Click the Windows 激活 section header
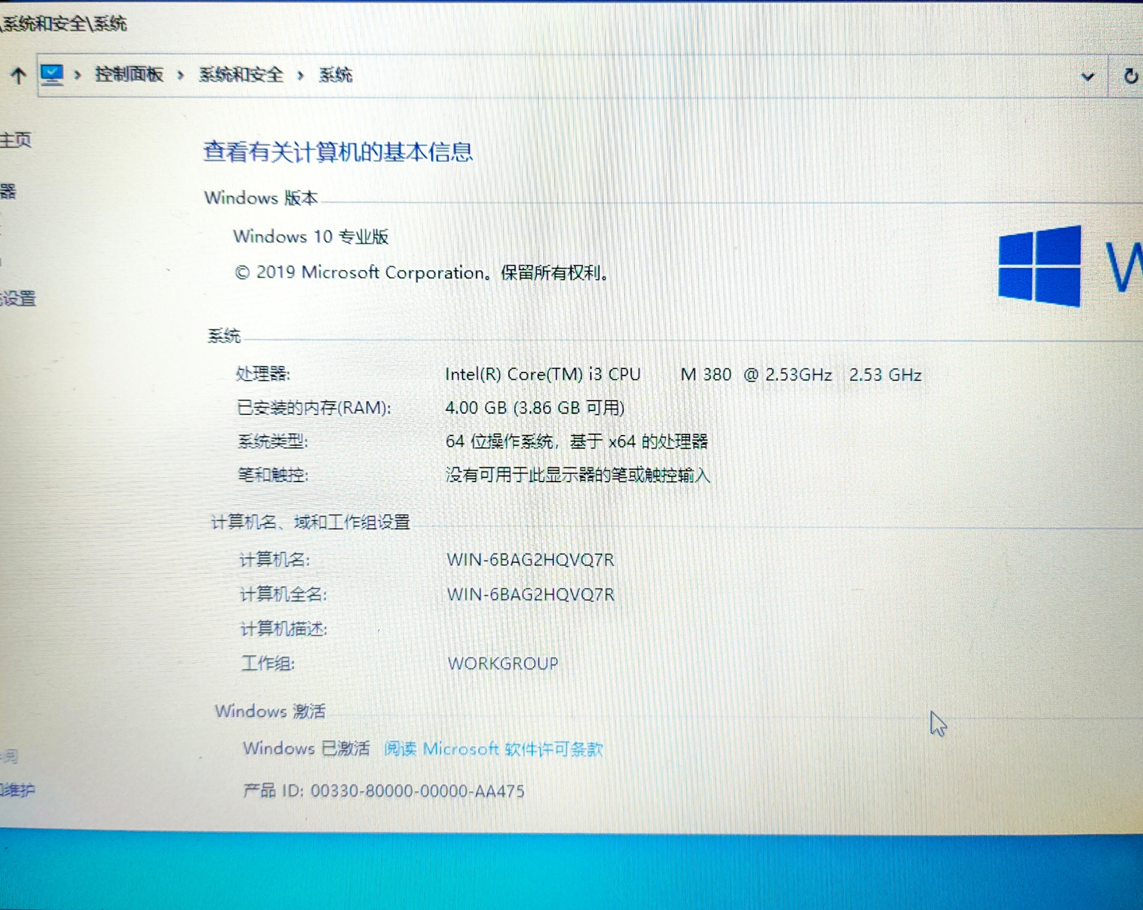This screenshot has width=1143, height=910. pos(270,711)
